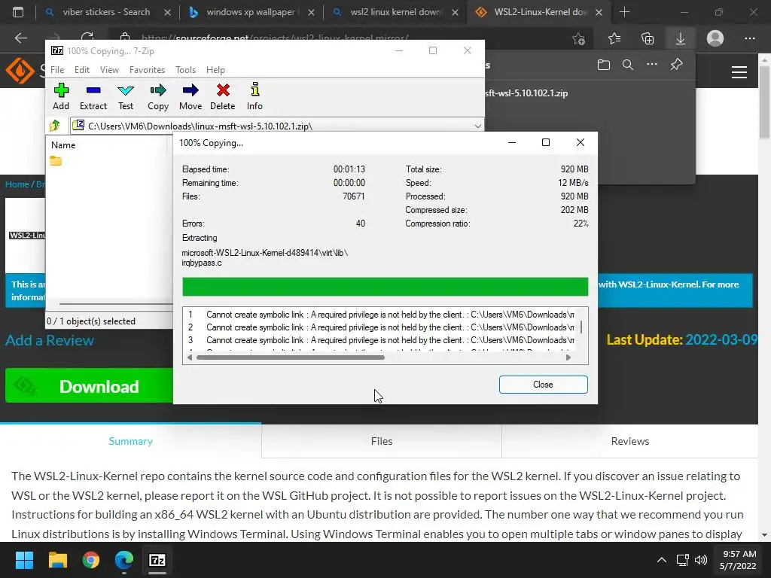Click the Extract toolbar icon

[x=93, y=97]
